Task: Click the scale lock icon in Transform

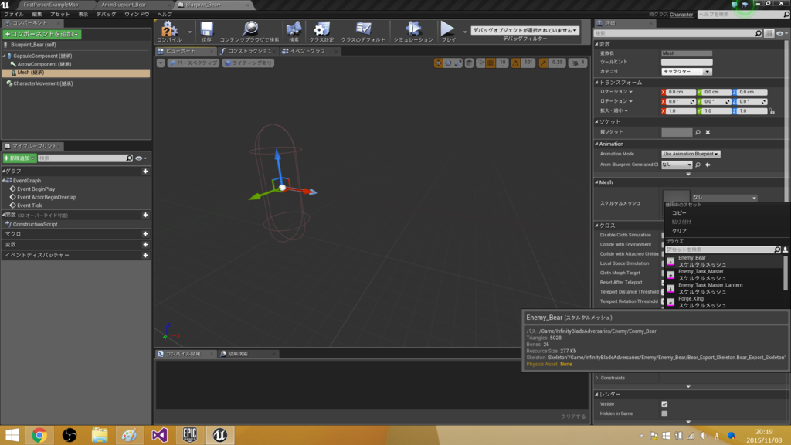Action: click(772, 111)
